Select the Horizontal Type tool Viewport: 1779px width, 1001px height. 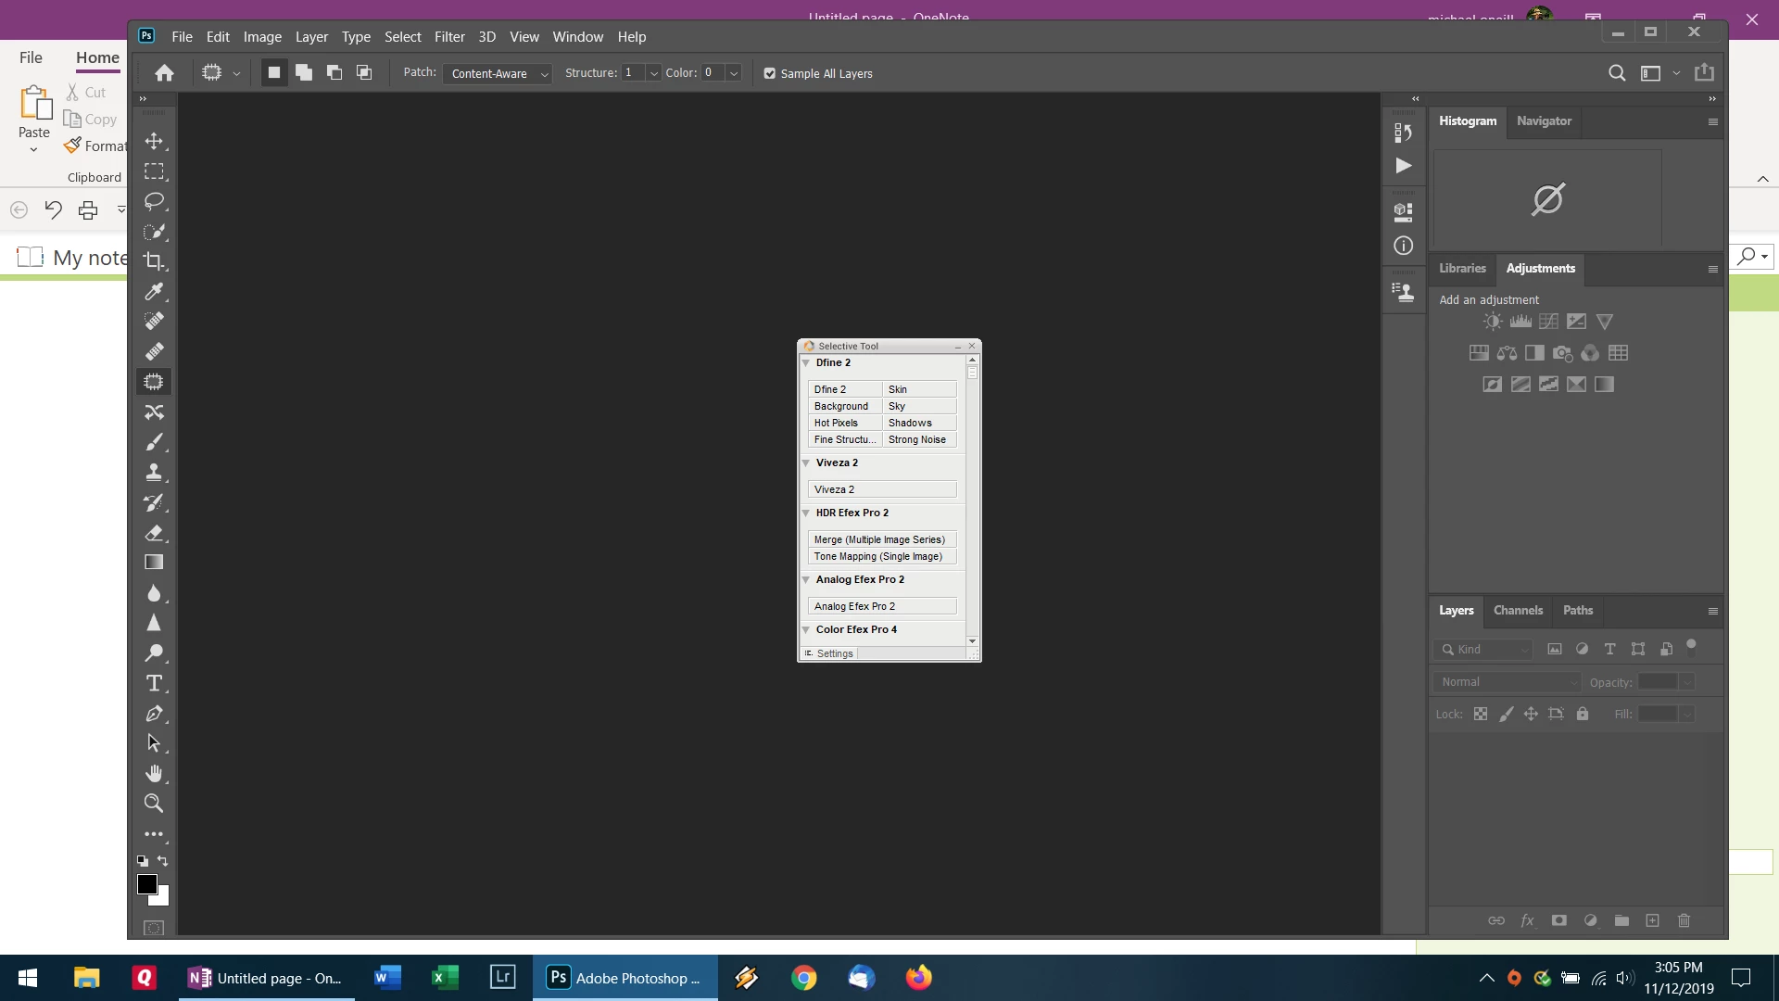(154, 684)
